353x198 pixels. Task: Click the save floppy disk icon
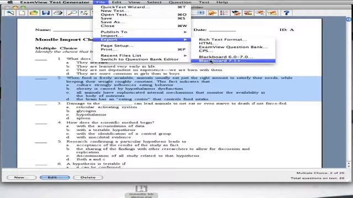click(x=46, y=13)
